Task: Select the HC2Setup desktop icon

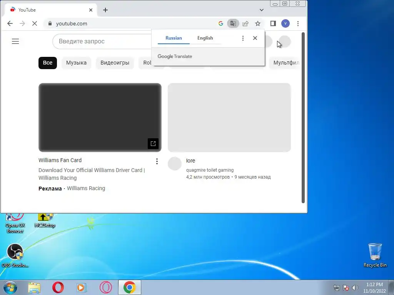Action: (45, 221)
